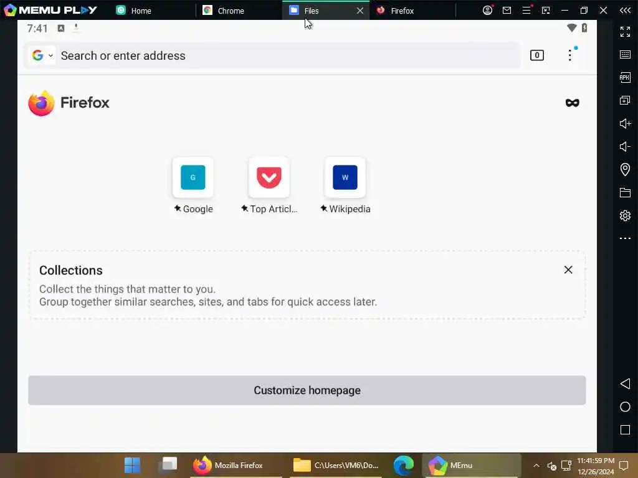The image size is (638, 478).
Task: Install an APK via sidebar icon
Action: point(625,77)
